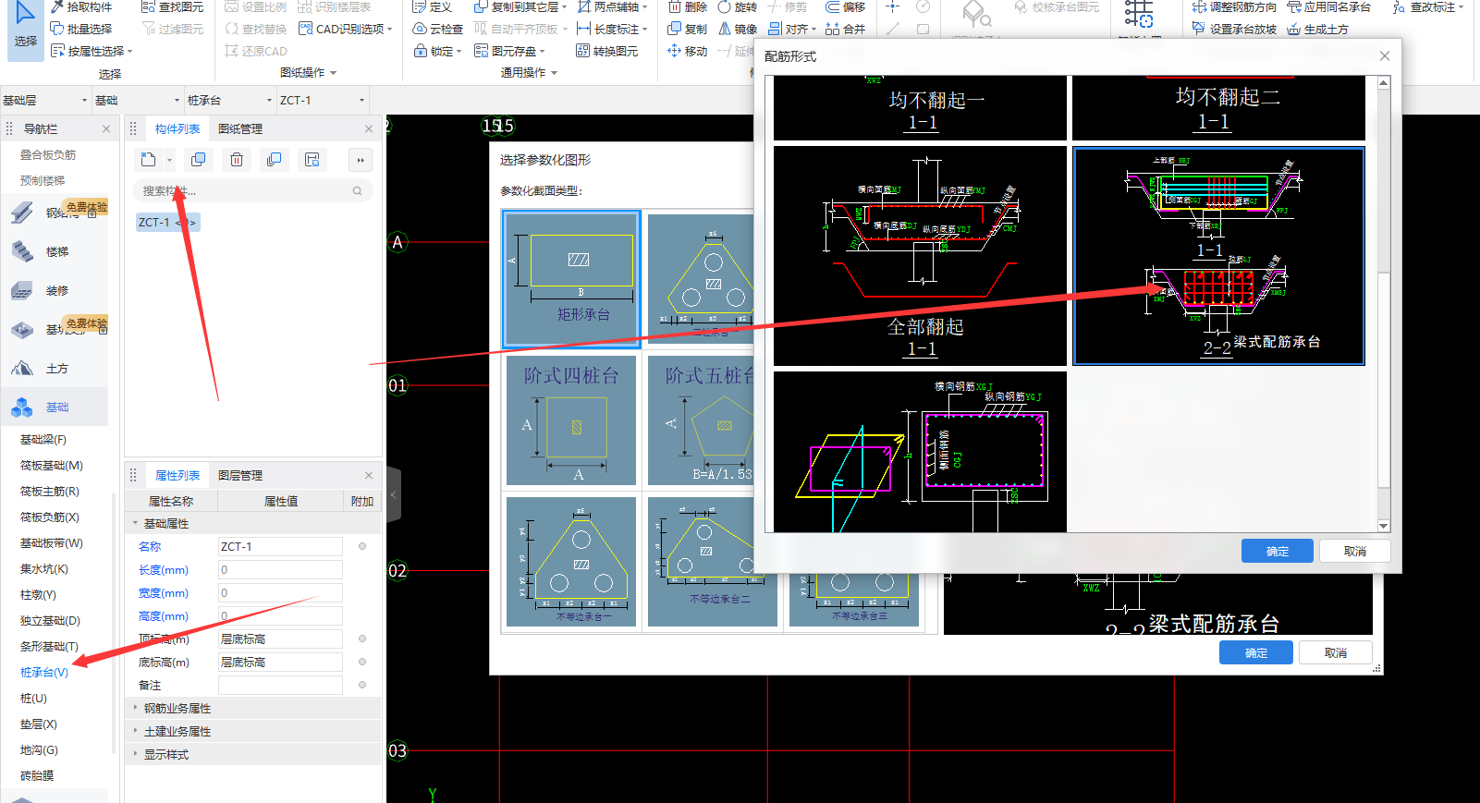This screenshot has height=803, width=1480.
Task: Click the 搜索构件 search field
Action: click(252, 191)
